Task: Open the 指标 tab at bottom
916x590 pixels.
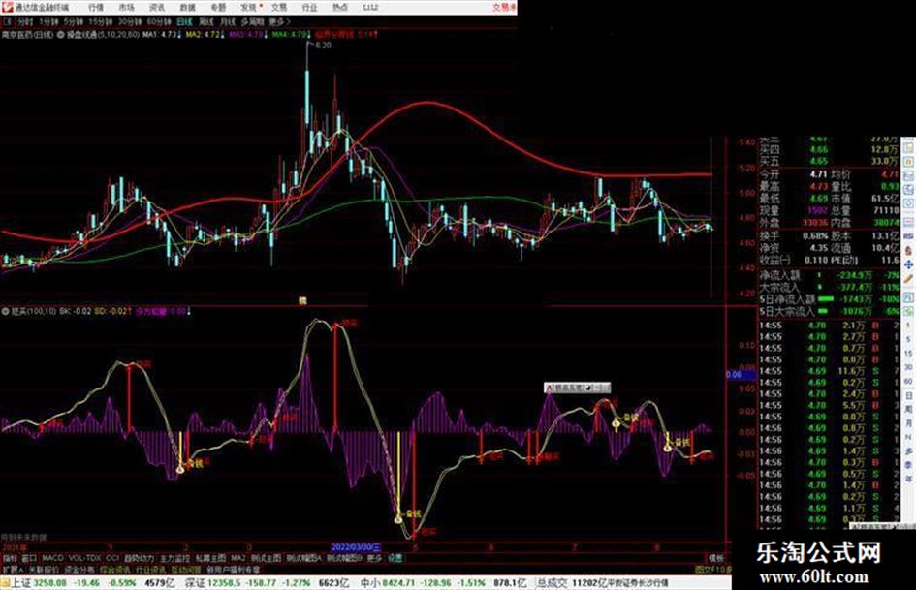Action: tap(10, 558)
